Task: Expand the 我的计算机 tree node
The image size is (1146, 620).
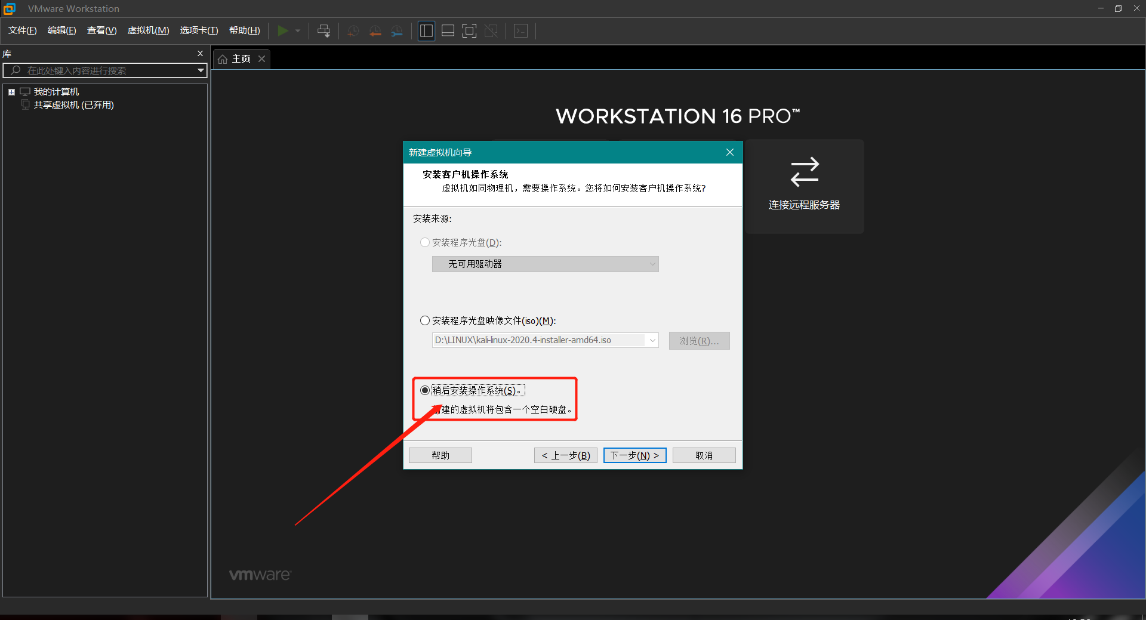Action: pyautogui.click(x=11, y=91)
